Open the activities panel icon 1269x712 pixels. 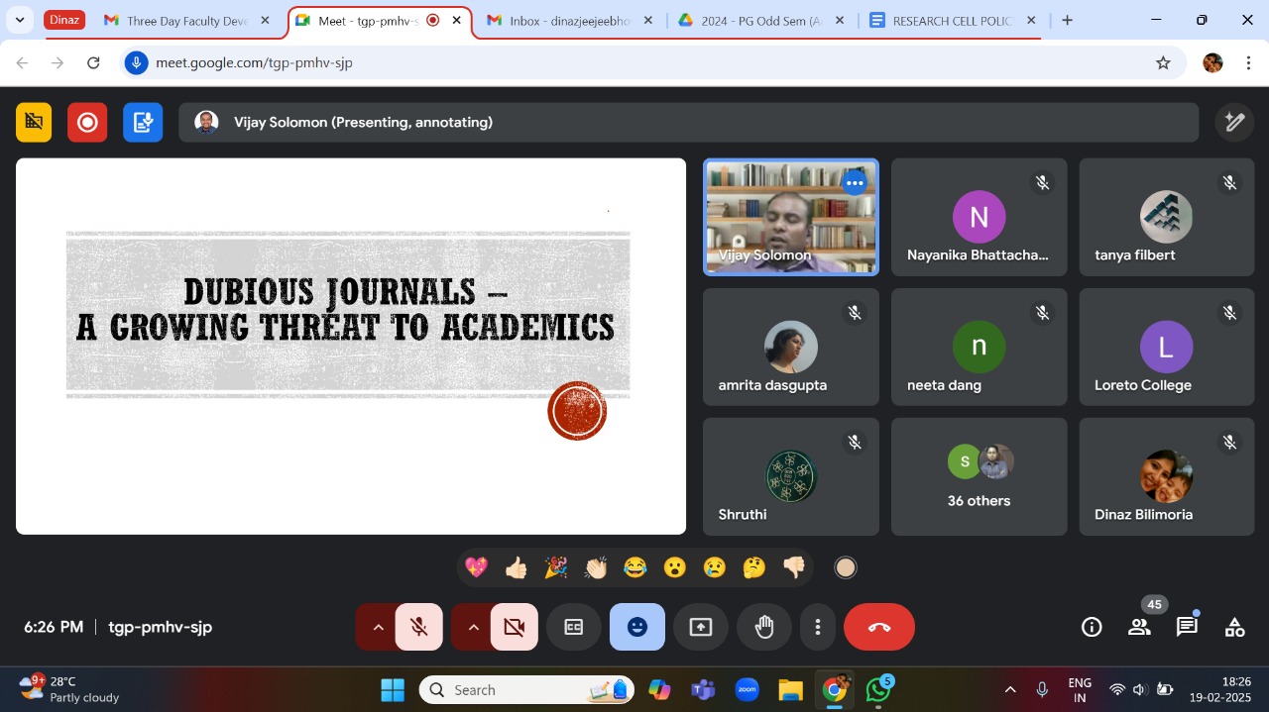1234,627
